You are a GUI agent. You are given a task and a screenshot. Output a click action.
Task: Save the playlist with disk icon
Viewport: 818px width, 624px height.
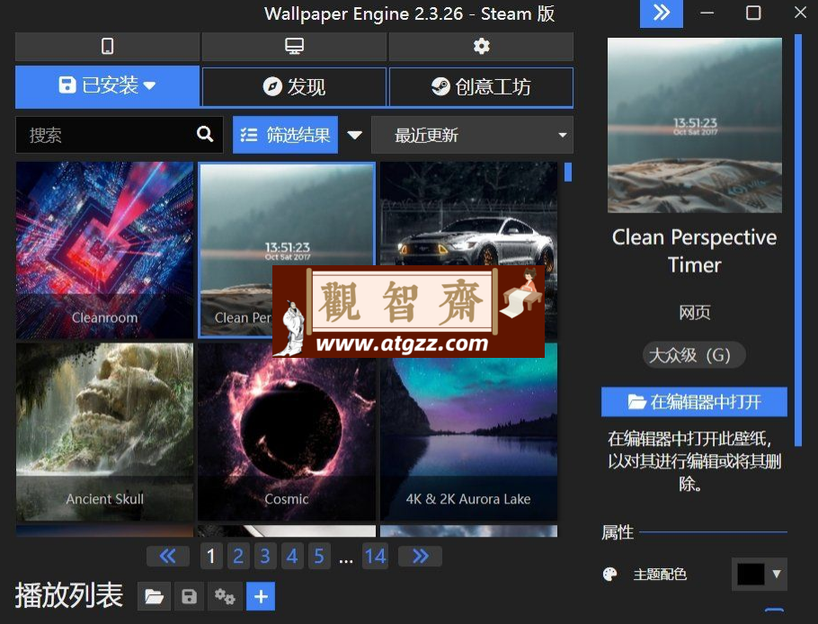click(189, 596)
